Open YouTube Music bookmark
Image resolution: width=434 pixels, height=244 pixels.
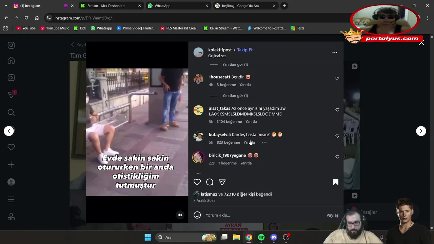click(55, 28)
